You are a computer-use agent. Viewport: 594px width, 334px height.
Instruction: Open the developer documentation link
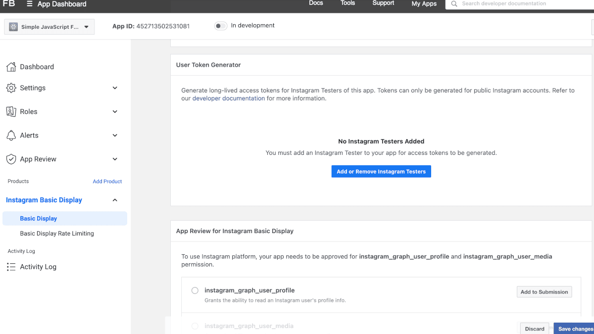tap(229, 98)
